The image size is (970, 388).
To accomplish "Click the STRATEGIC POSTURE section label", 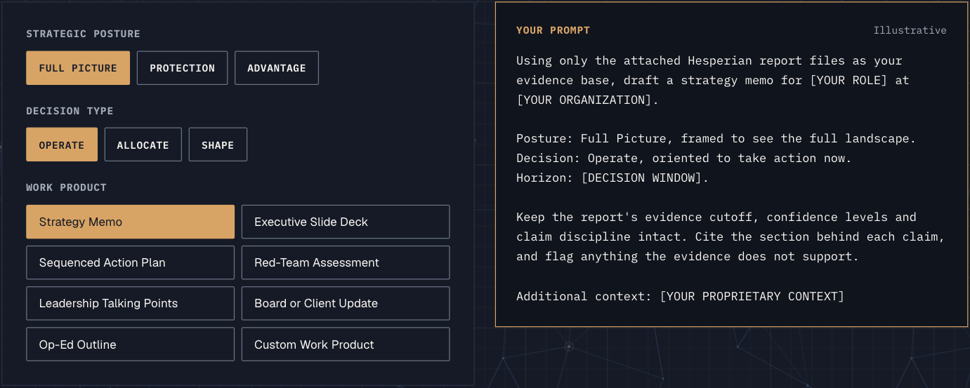I will click(83, 34).
